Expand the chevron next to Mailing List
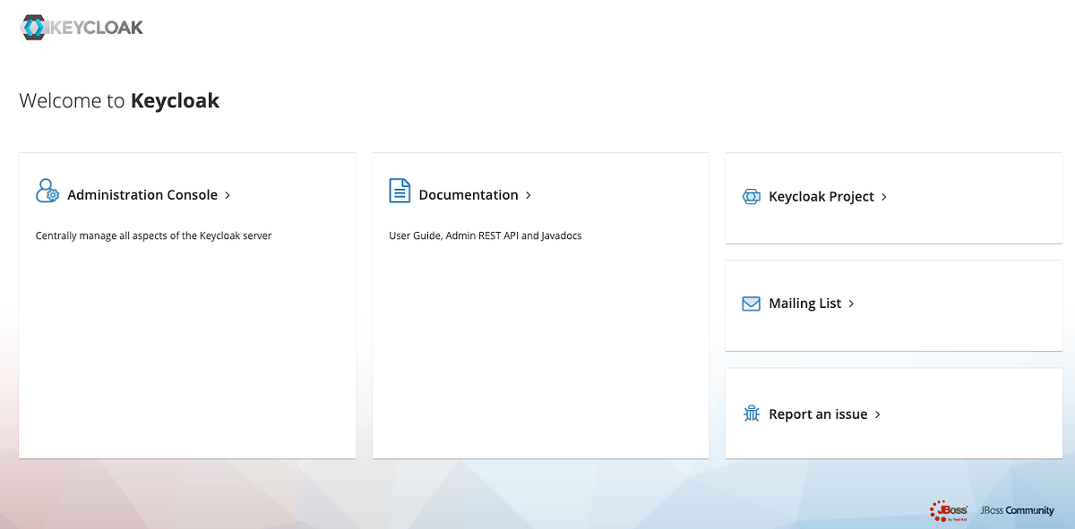 pyautogui.click(x=850, y=303)
